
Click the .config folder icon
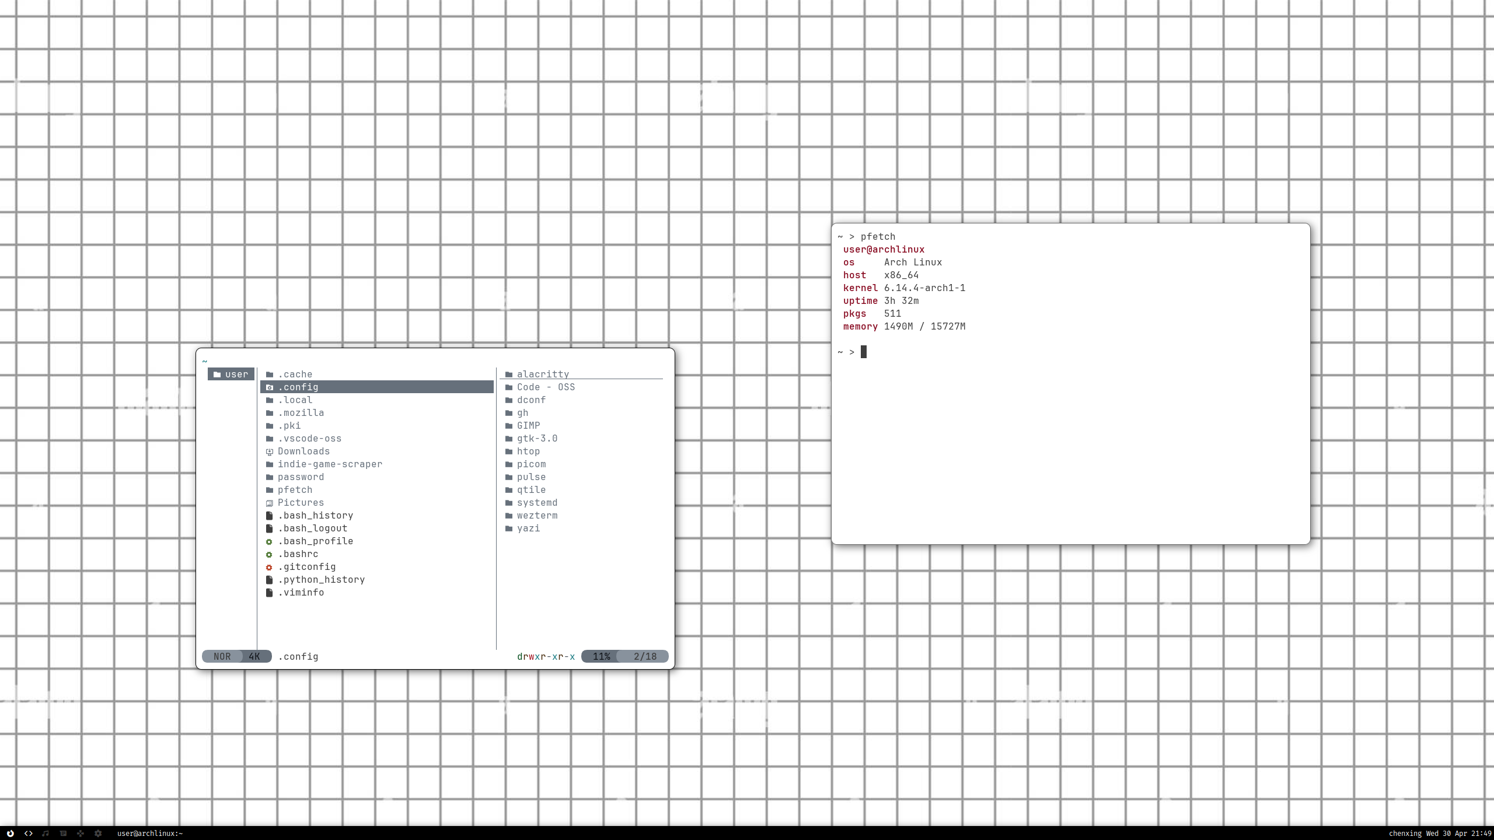(x=270, y=387)
